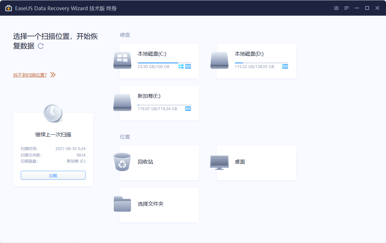
Task: Click the SSD badge on E: drive
Action: [188, 109]
